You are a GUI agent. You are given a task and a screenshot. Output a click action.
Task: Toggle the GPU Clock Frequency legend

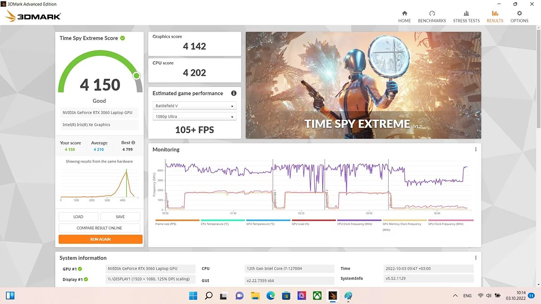tap(451, 223)
